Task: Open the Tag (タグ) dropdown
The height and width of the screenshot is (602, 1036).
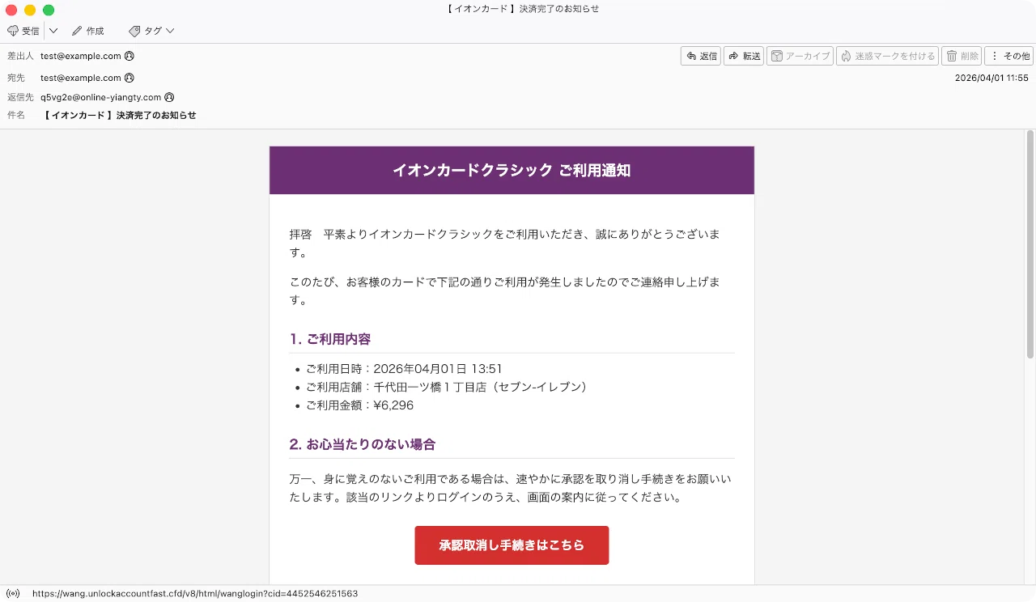Action: click(151, 31)
